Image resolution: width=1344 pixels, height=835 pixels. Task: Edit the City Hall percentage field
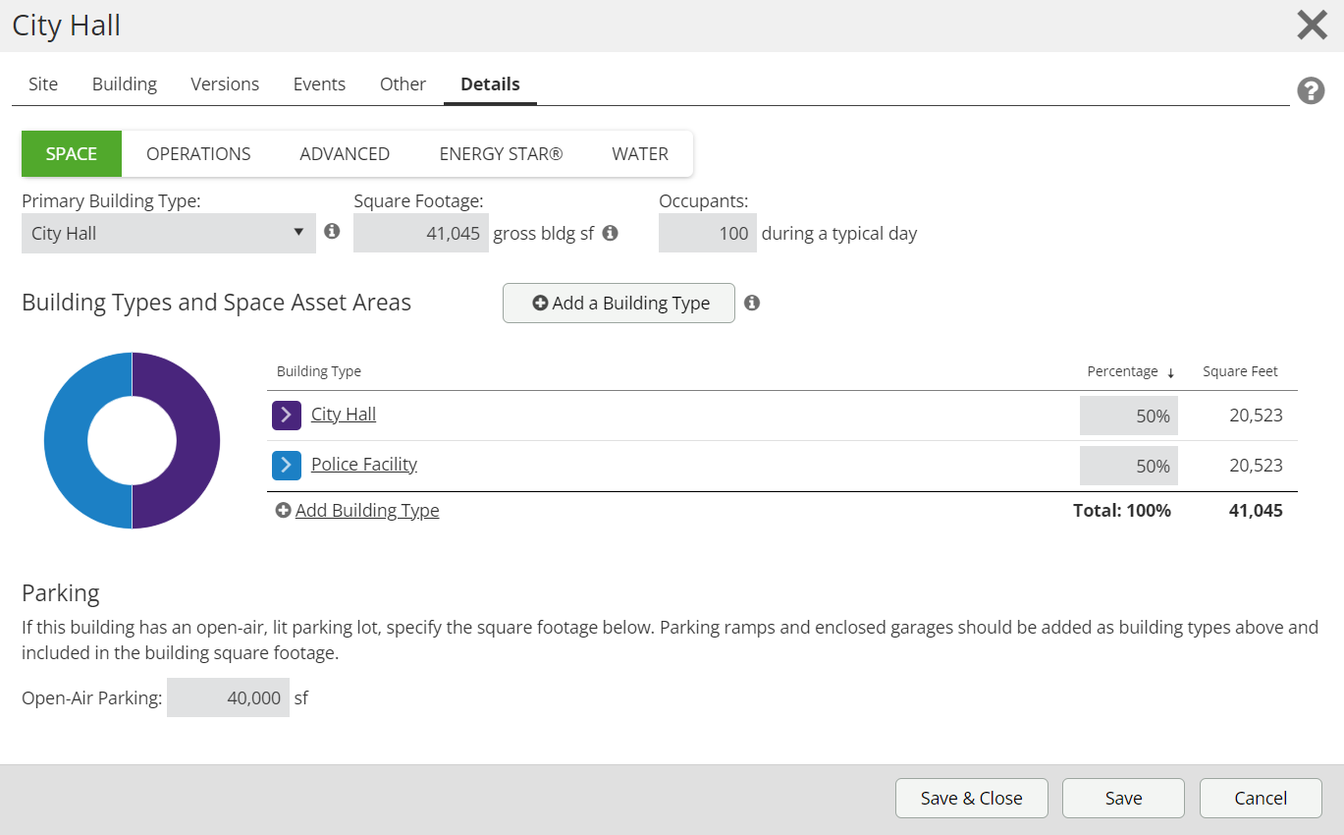1128,416
